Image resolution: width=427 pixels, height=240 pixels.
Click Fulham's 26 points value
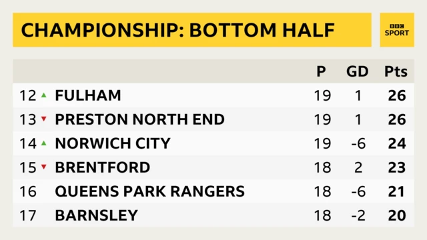click(x=397, y=95)
